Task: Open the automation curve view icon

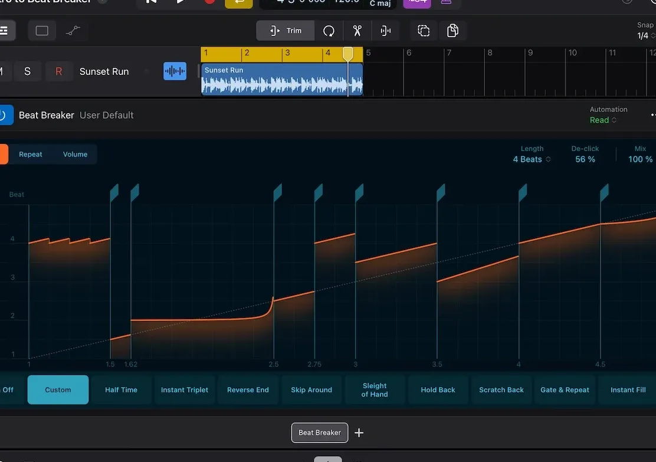Action: pos(73,31)
